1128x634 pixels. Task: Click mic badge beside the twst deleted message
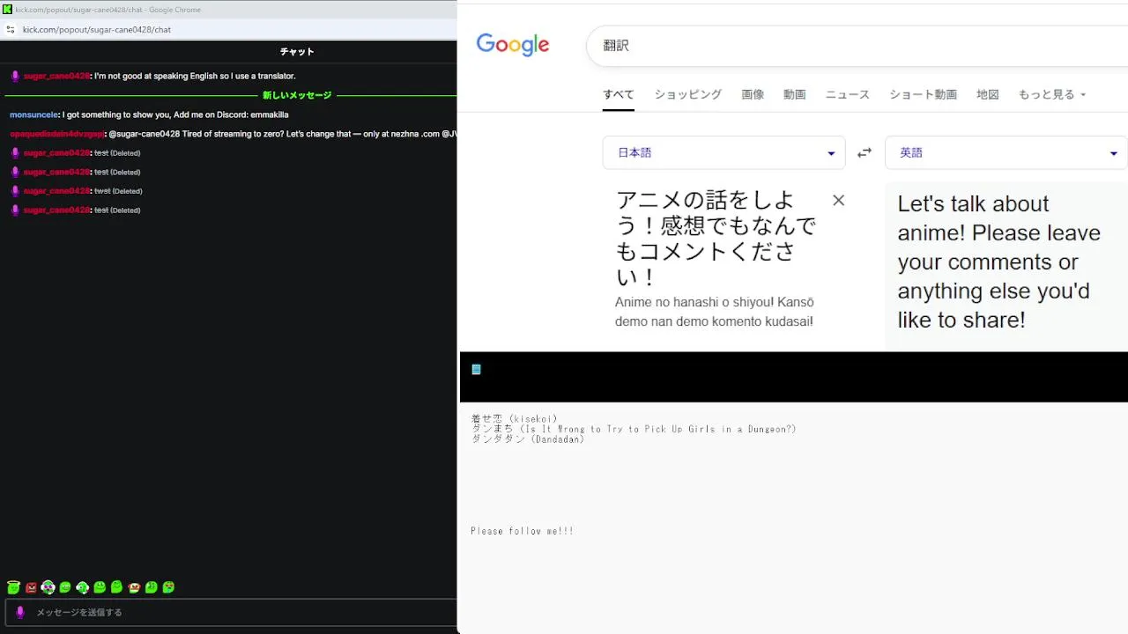tap(15, 190)
